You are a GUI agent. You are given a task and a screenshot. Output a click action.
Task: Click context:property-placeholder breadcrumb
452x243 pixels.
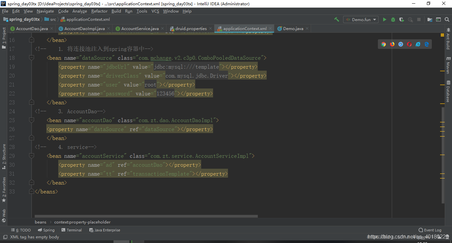click(82, 222)
